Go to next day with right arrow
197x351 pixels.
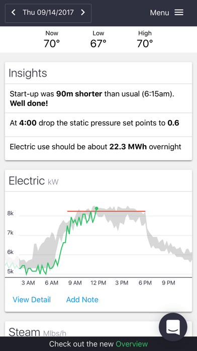(83, 13)
